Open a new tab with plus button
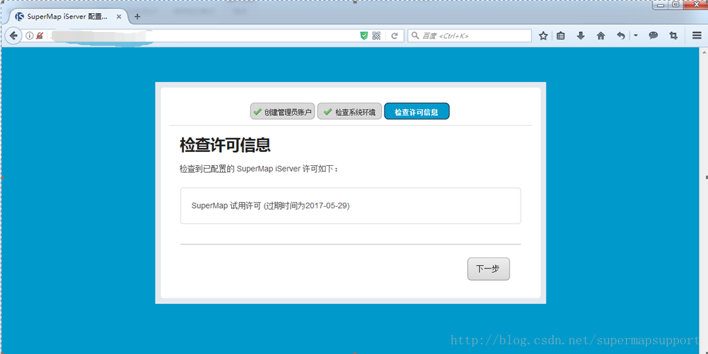708x354 pixels. (x=137, y=17)
